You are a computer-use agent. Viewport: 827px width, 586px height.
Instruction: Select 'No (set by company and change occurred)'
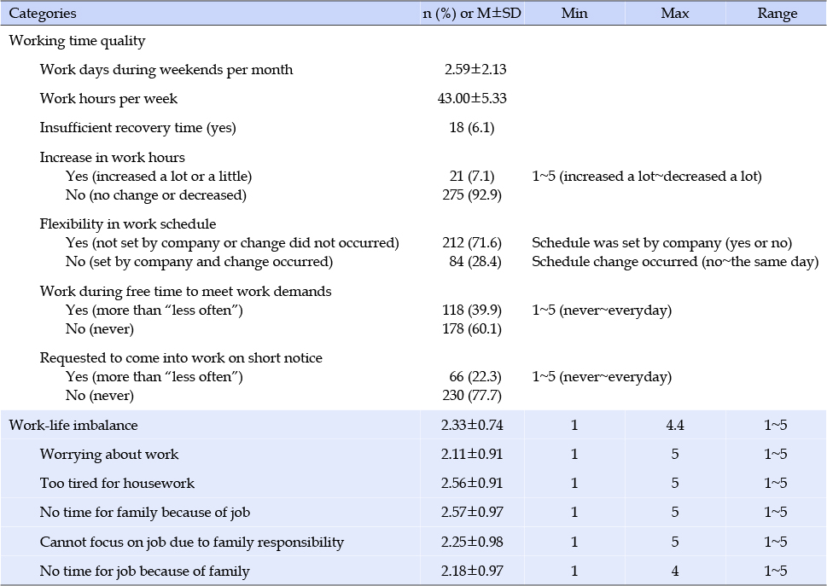[x=200, y=262]
